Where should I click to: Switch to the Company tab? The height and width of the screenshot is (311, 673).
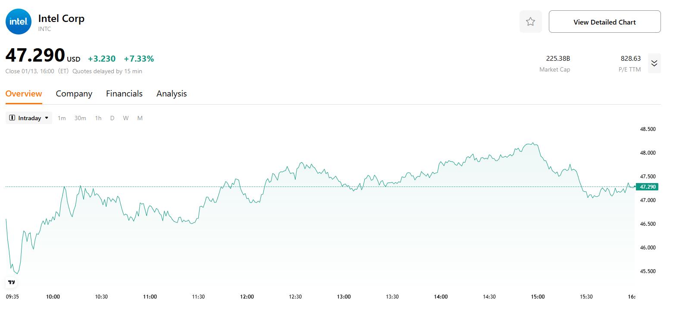coord(74,93)
